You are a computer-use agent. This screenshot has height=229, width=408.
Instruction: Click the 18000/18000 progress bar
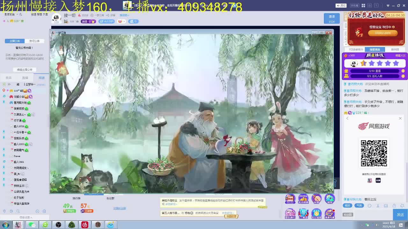pos(382,33)
